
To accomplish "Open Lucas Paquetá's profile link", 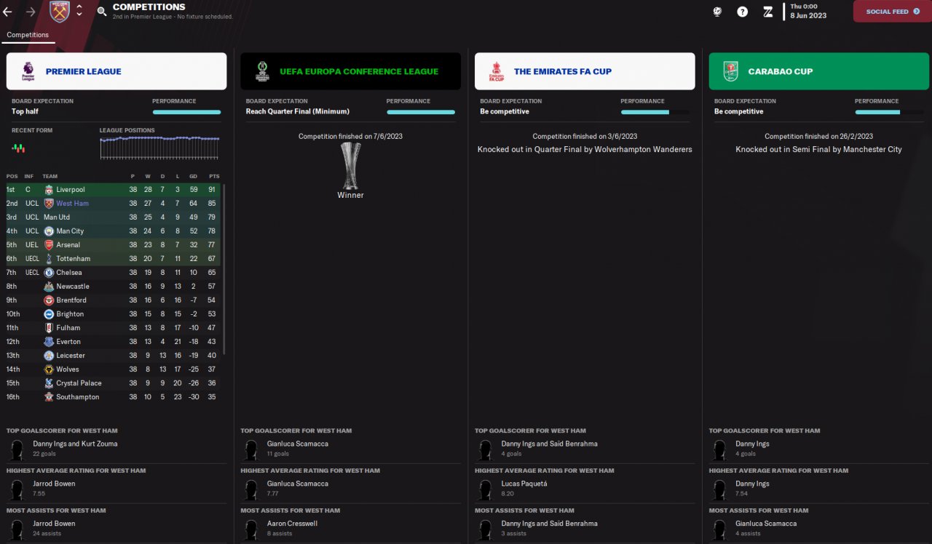I will point(524,484).
